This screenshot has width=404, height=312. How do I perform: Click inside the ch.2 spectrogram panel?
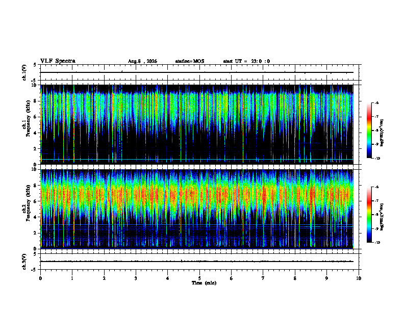point(196,209)
